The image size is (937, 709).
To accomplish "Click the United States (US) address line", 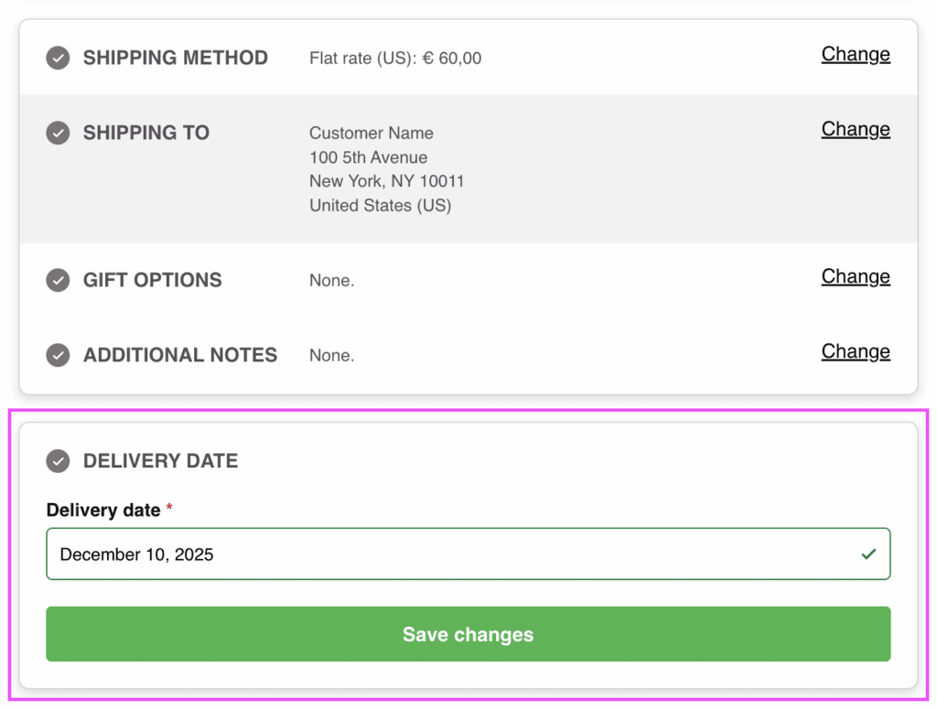I will pos(380,205).
